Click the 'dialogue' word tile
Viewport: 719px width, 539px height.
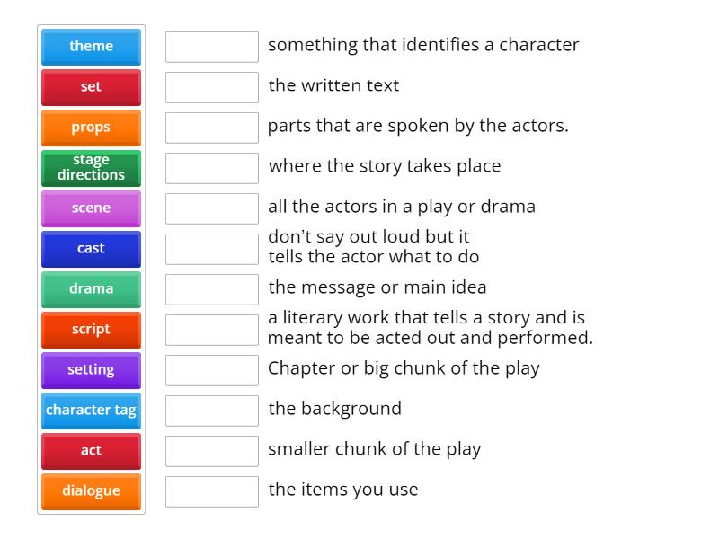coord(90,491)
